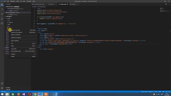
Task: Choose Reveal in File Explorer
Action: (x=23, y=32)
